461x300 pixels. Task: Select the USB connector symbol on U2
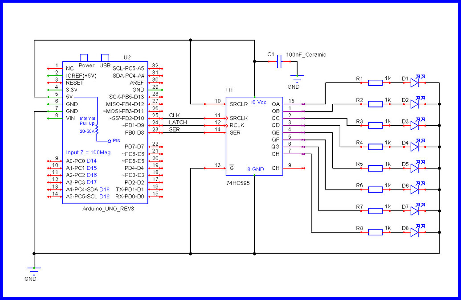(x=106, y=57)
